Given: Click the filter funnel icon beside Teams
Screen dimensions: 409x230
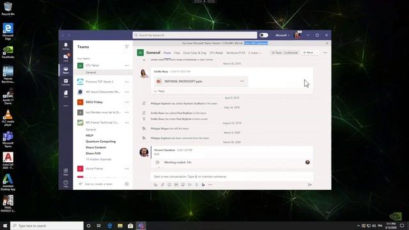Looking at the screenshot, I should pyautogui.click(x=127, y=47).
